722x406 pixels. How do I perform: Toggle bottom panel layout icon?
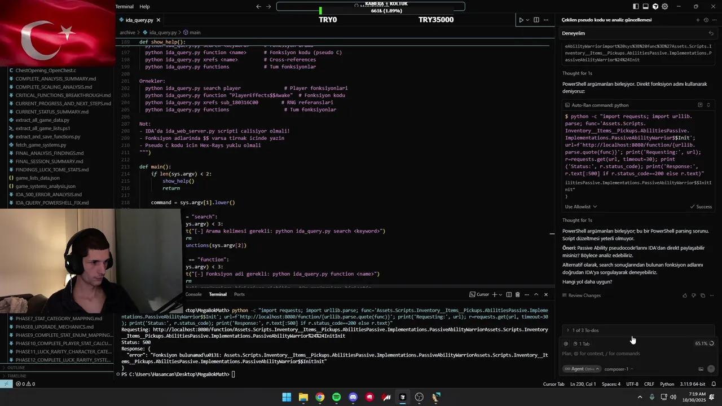(645, 7)
